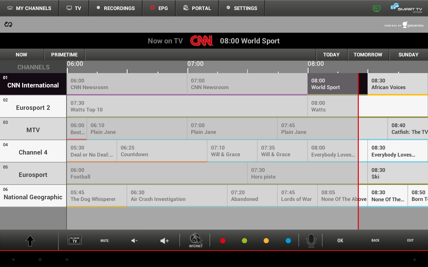Viewport: 428px width, 267px height.
Task: Click the 07:00 timeline marker
Action: pos(196,64)
